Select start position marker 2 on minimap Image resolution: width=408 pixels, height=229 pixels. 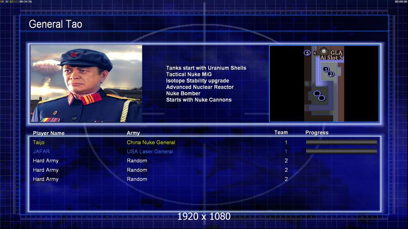tap(330, 74)
